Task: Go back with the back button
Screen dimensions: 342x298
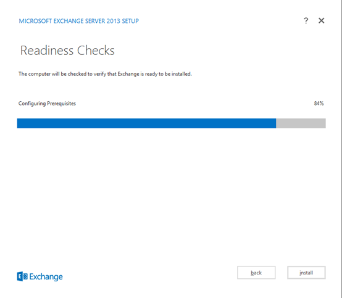Action: pos(256,273)
